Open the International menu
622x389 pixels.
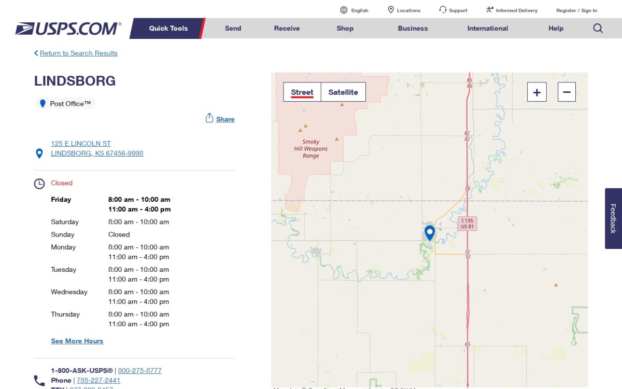coord(488,29)
